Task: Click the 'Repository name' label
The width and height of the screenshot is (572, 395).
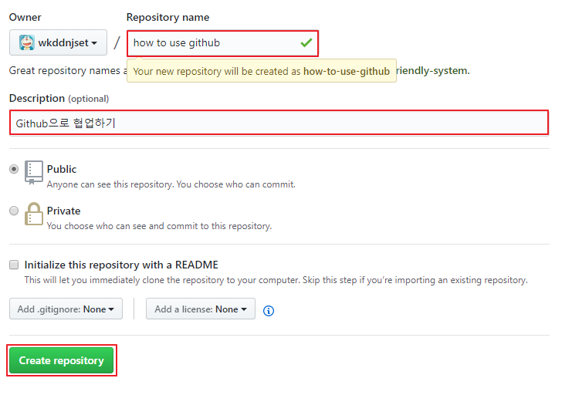Action: pyautogui.click(x=168, y=17)
